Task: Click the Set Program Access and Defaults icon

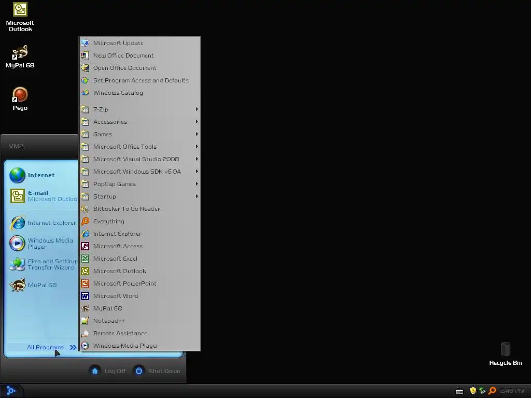Action: point(85,80)
